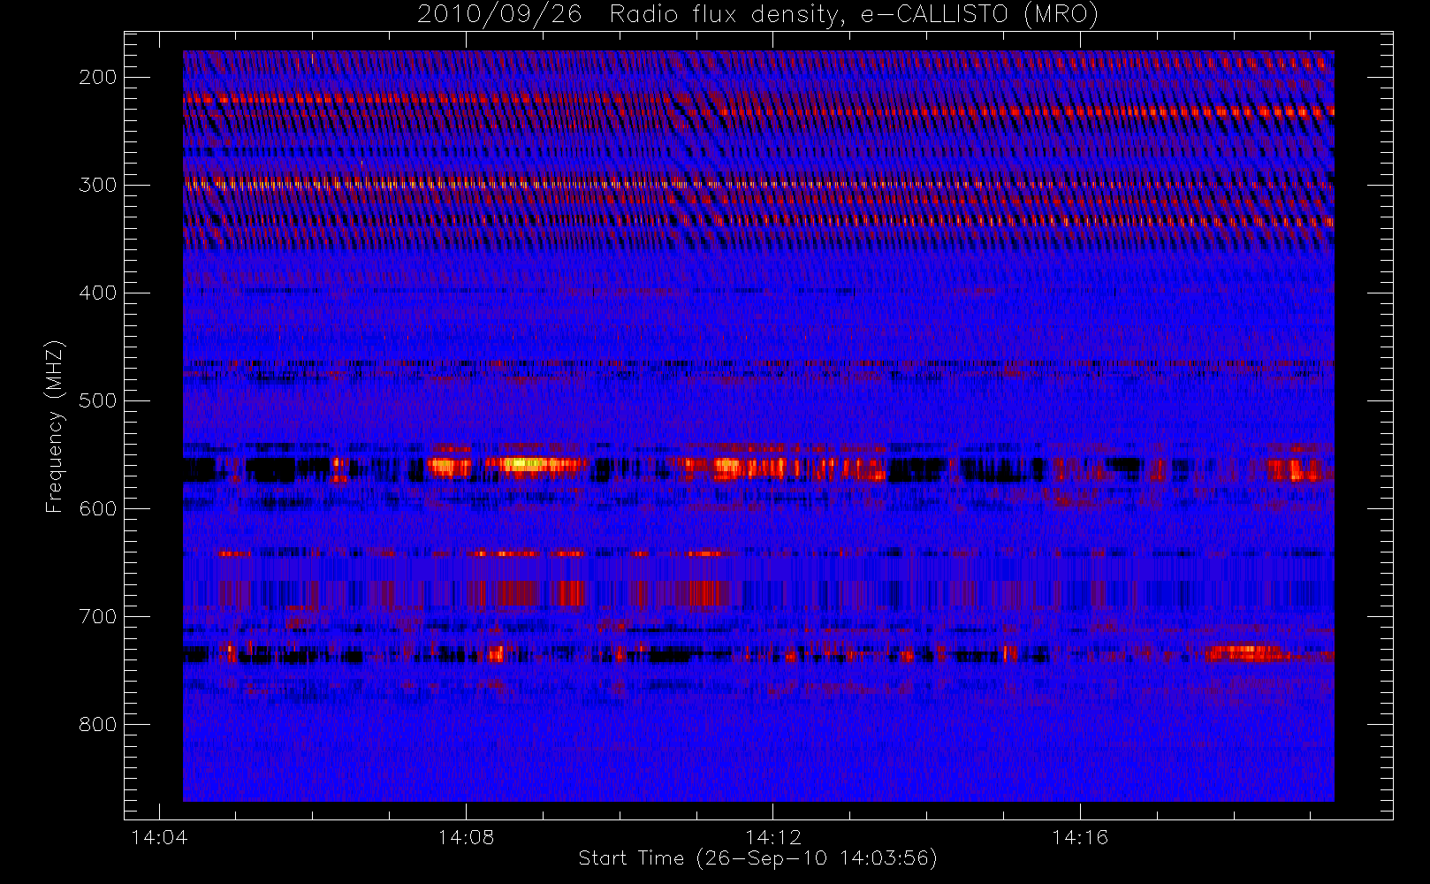Viewport: 1430px width, 884px height.
Task: Click the 'Frequency (MHZ)' axis label
Action: pos(55,426)
